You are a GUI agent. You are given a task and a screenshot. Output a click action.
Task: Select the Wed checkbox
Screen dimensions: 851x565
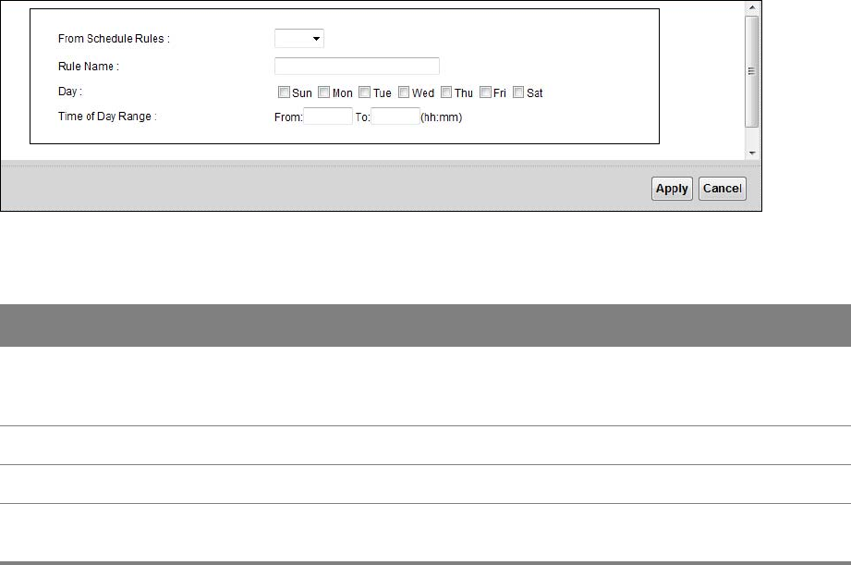[x=405, y=92]
